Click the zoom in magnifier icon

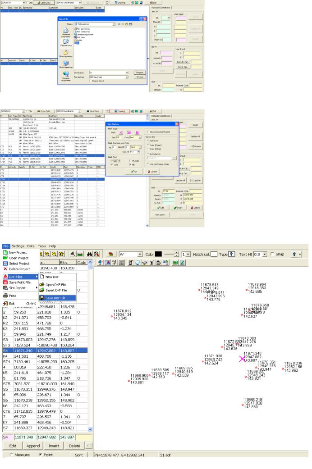click(x=47, y=254)
